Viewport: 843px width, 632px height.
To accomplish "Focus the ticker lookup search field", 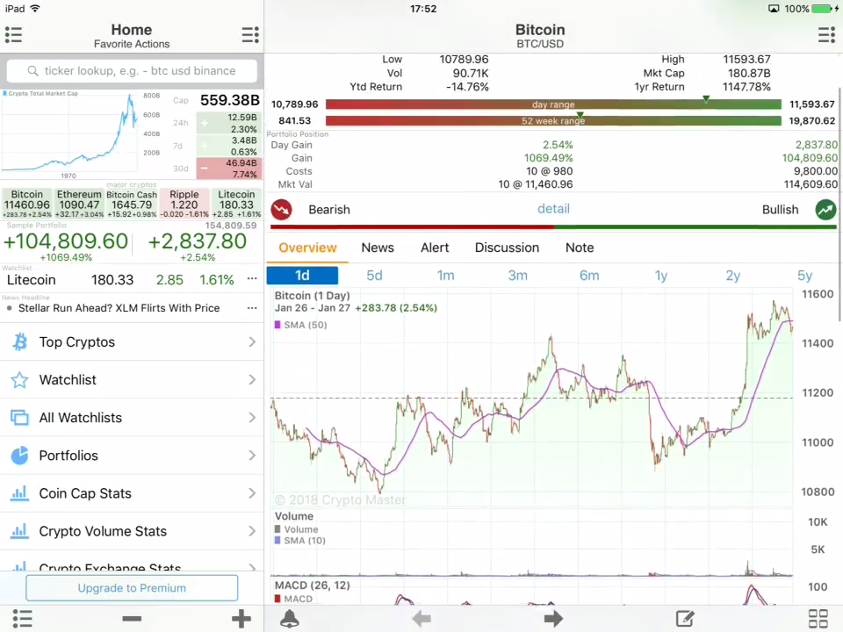I will (132, 71).
